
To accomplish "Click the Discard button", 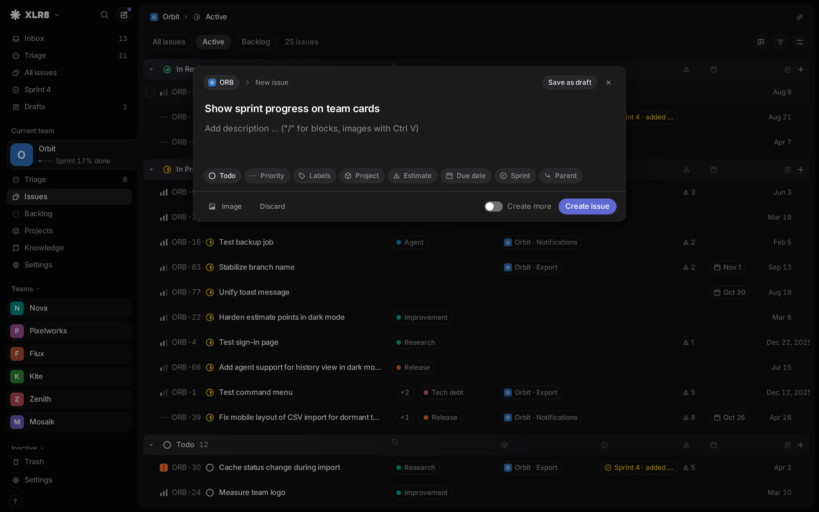I will pyautogui.click(x=272, y=207).
